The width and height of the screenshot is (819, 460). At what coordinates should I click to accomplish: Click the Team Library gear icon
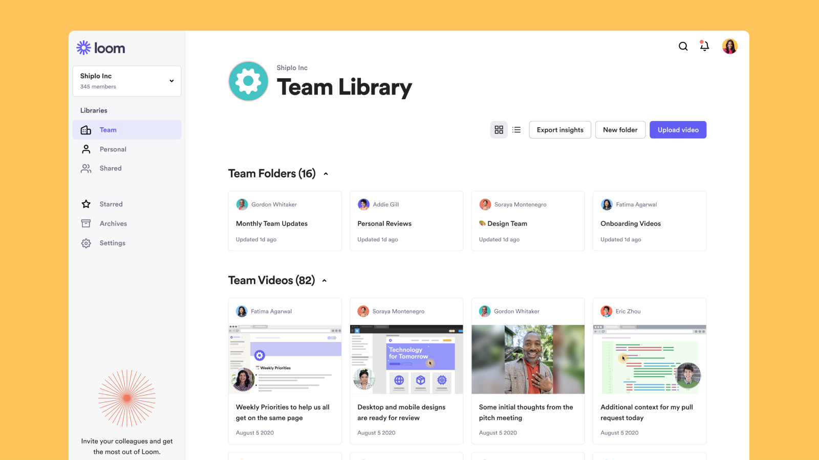tap(249, 81)
